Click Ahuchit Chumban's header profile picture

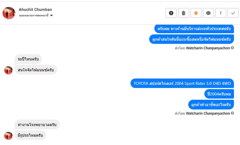[9, 13]
